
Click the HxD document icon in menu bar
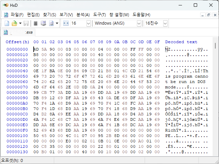point(6,15)
